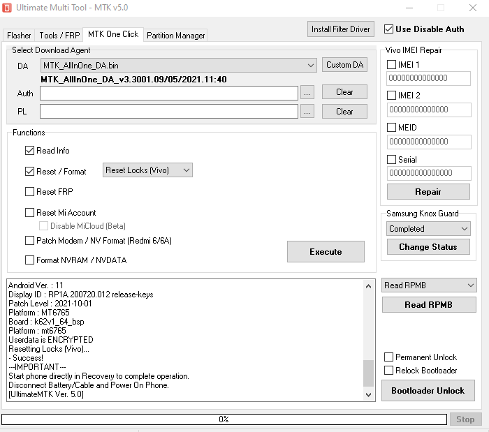Click log scrollbar up arrow
The width and height of the screenshot is (489, 432).
click(x=368, y=286)
